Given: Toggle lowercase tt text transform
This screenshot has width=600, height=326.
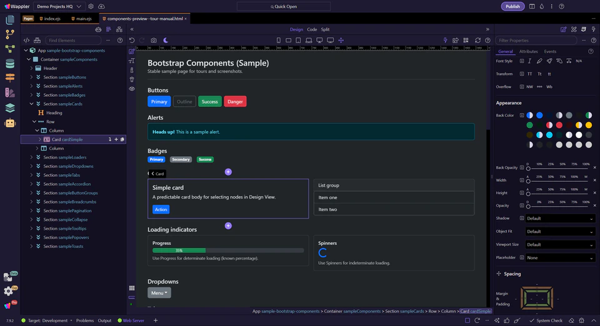Looking at the screenshot, I should coord(549,74).
